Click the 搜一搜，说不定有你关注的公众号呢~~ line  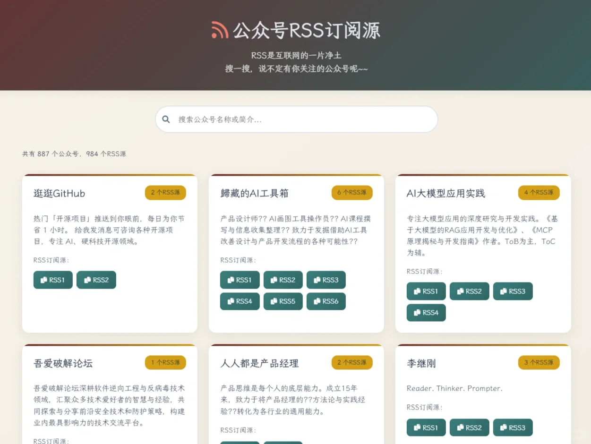pyautogui.click(x=296, y=69)
